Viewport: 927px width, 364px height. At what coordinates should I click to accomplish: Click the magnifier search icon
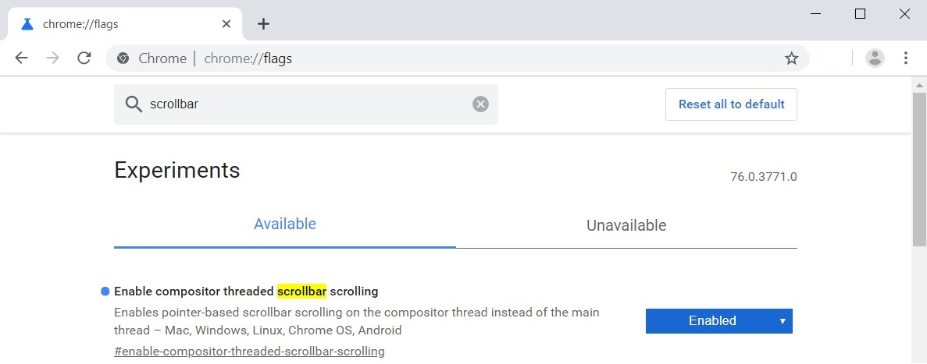(x=134, y=104)
